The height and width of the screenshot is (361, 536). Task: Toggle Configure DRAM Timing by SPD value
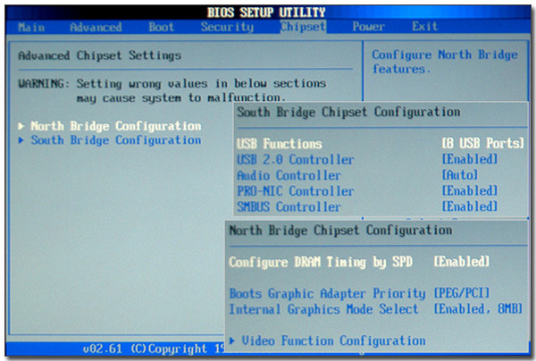coord(461,262)
